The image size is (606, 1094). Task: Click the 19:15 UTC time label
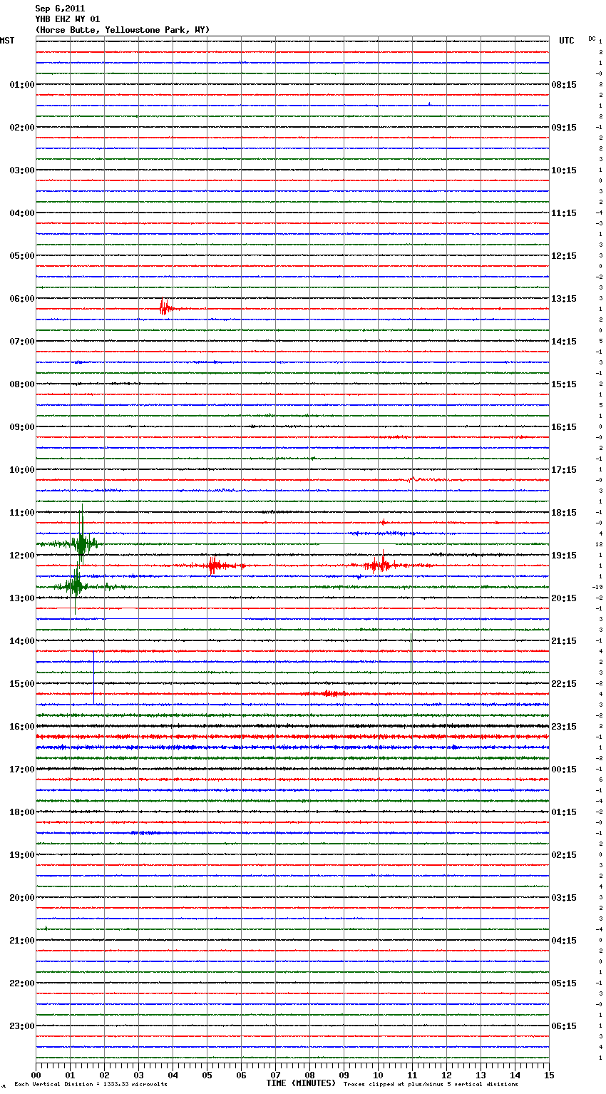564,556
